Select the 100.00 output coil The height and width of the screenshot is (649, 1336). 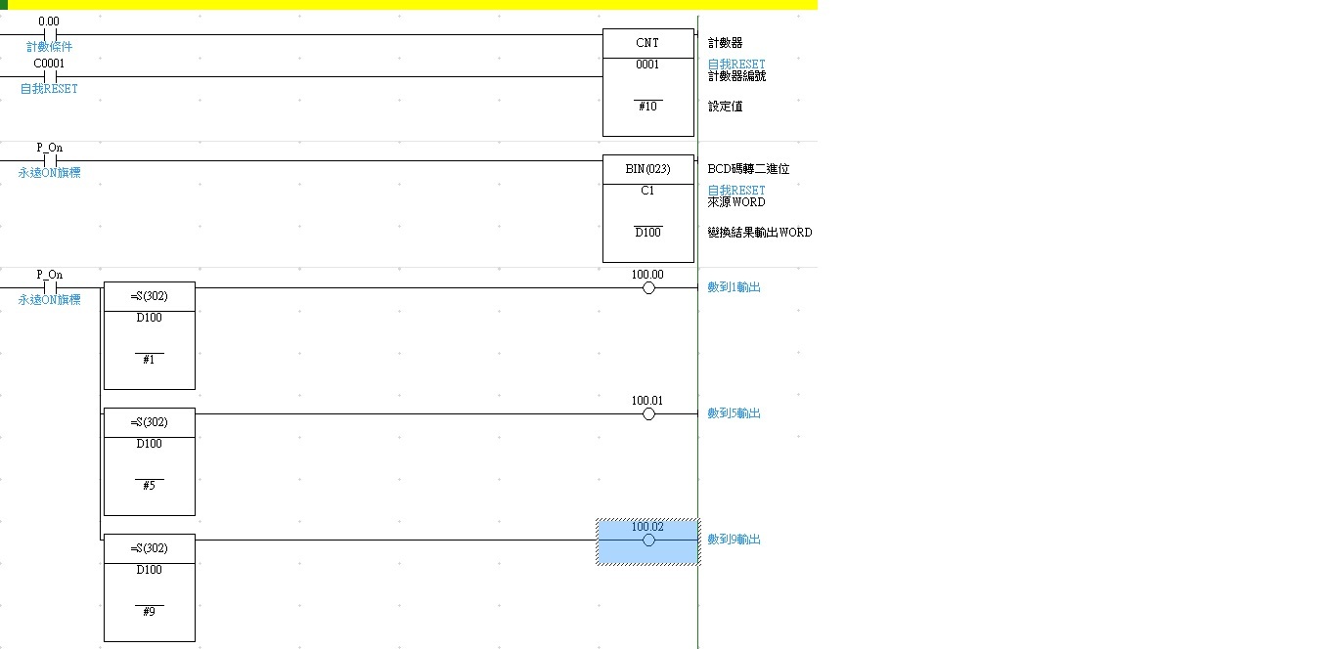[x=647, y=288]
